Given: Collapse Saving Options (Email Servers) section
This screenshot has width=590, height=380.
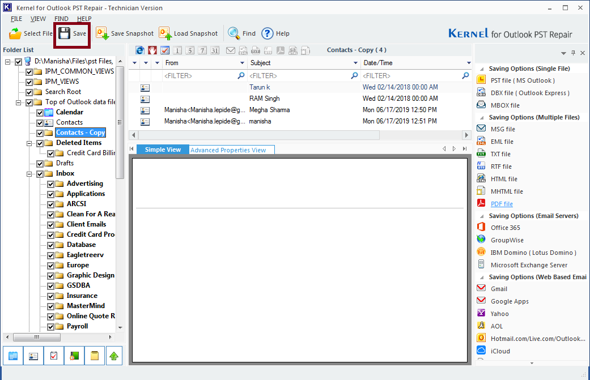Looking at the screenshot, I should point(482,216).
